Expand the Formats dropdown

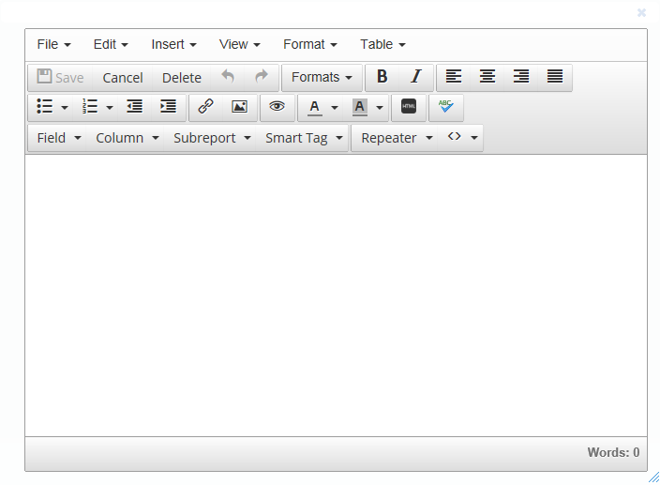coord(322,77)
